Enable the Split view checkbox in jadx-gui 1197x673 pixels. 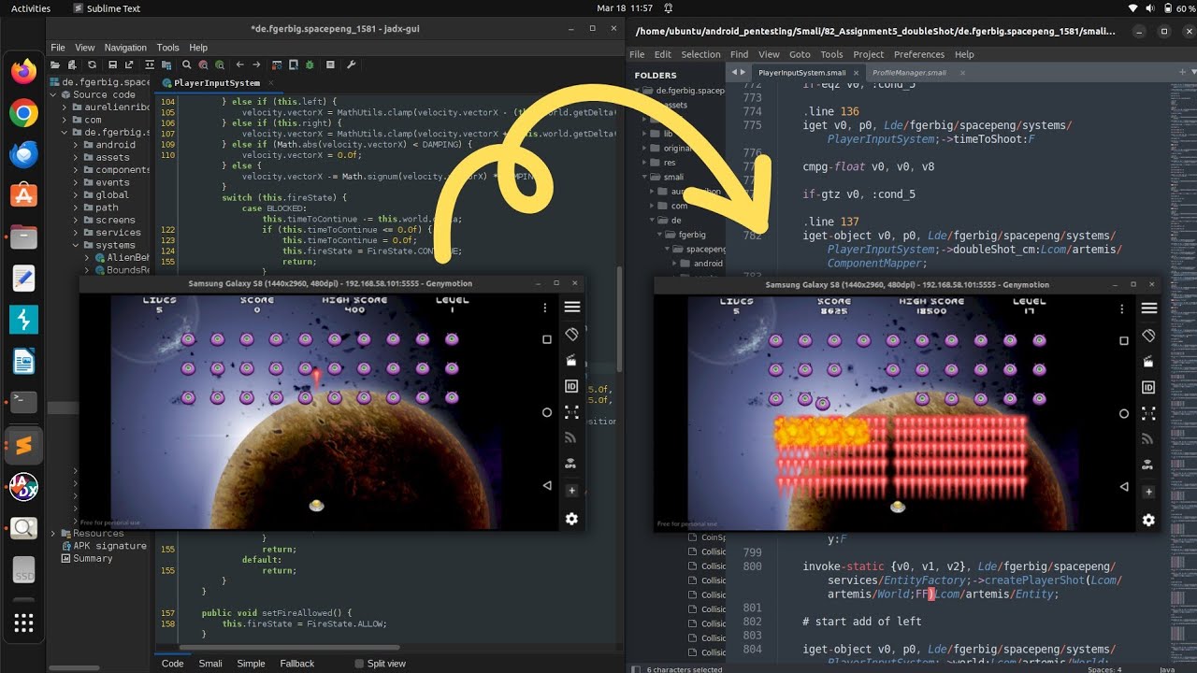pos(359,664)
